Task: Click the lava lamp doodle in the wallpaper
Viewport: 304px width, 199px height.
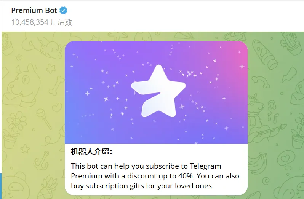Action: (x=265, y=54)
